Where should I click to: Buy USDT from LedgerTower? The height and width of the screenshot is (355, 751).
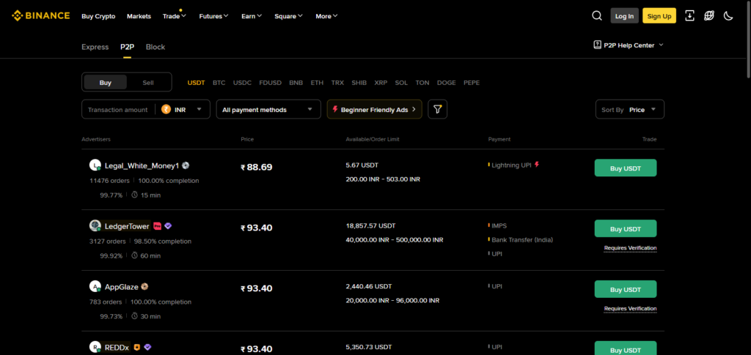626,229
